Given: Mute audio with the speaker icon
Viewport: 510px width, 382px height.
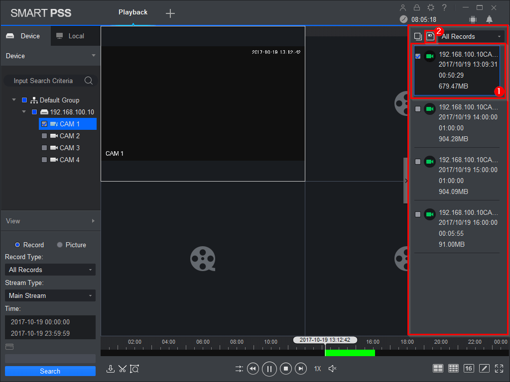Looking at the screenshot, I should 333,369.
